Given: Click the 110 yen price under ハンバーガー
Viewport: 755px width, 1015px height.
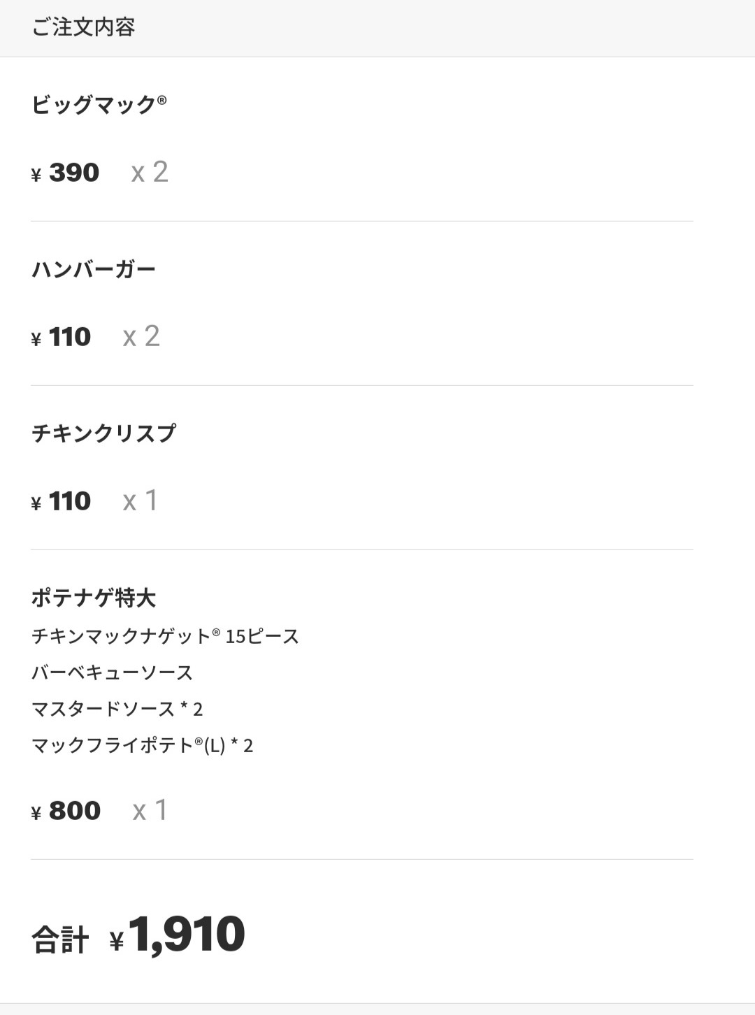Looking at the screenshot, I should tap(69, 337).
